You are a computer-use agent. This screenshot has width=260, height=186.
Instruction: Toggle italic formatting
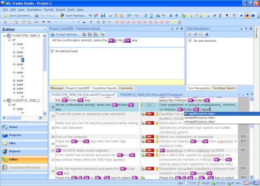(11, 22)
